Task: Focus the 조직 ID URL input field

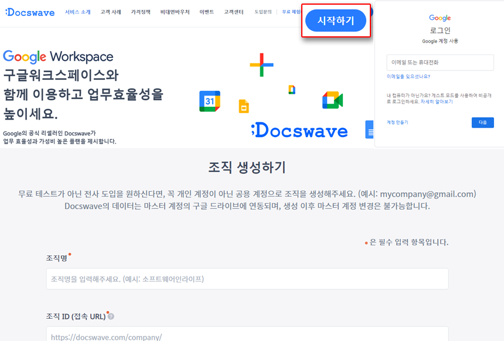Action: 247,334
